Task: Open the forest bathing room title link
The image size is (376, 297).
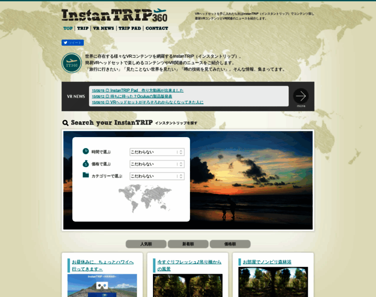Action: click(267, 262)
